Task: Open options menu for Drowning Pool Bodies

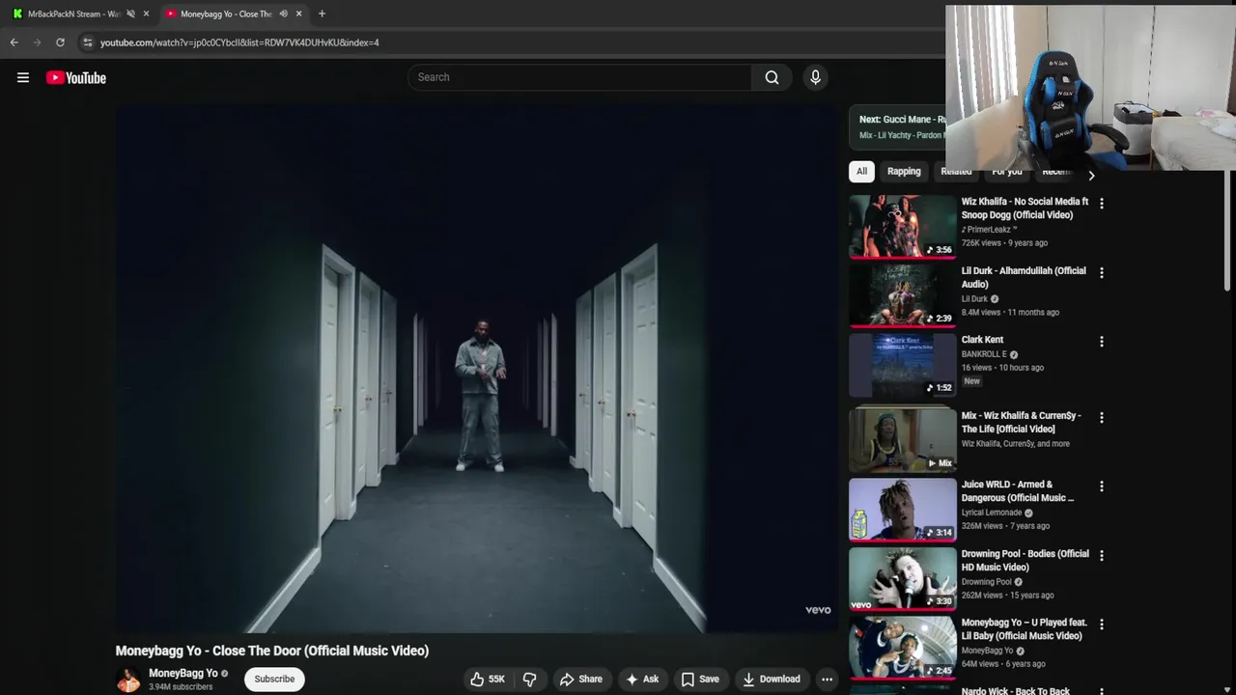Action: click(1102, 556)
